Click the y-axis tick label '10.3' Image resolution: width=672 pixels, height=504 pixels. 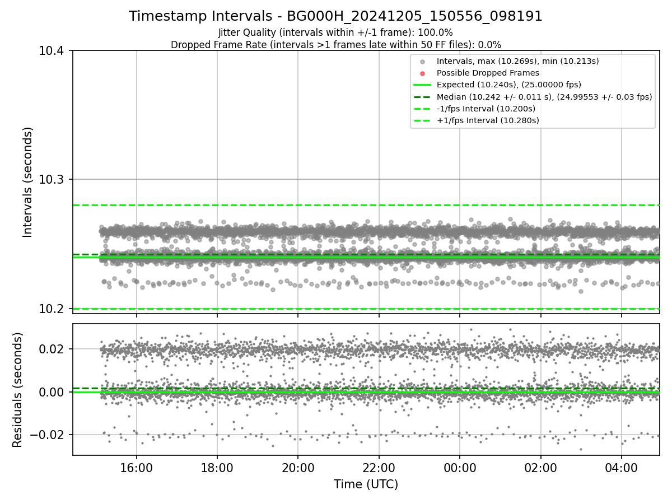point(53,180)
